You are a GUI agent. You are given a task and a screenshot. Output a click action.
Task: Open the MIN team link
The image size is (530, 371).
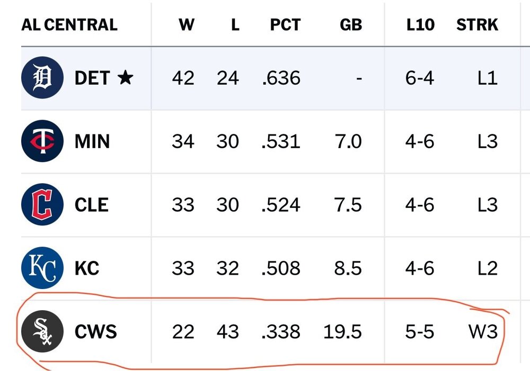click(x=92, y=141)
